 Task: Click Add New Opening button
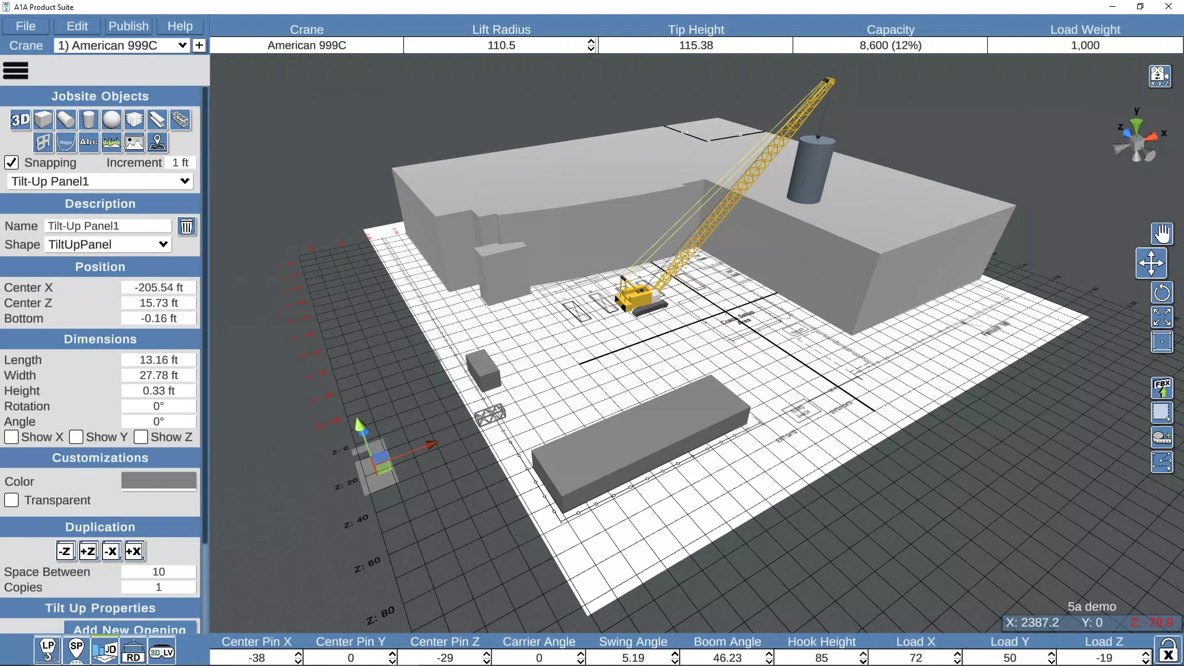click(x=131, y=628)
